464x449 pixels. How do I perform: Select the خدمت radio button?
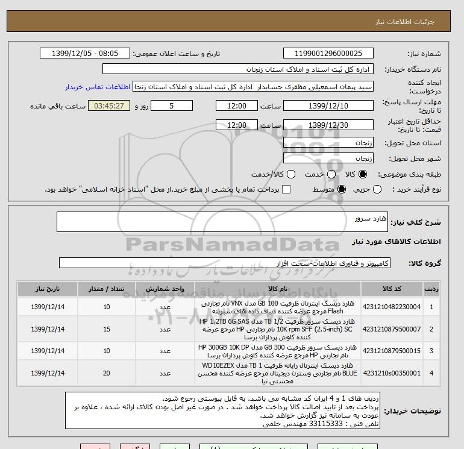(331, 174)
